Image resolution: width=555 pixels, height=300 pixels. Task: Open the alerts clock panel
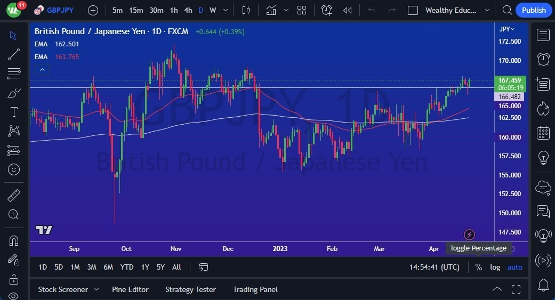click(x=543, y=60)
